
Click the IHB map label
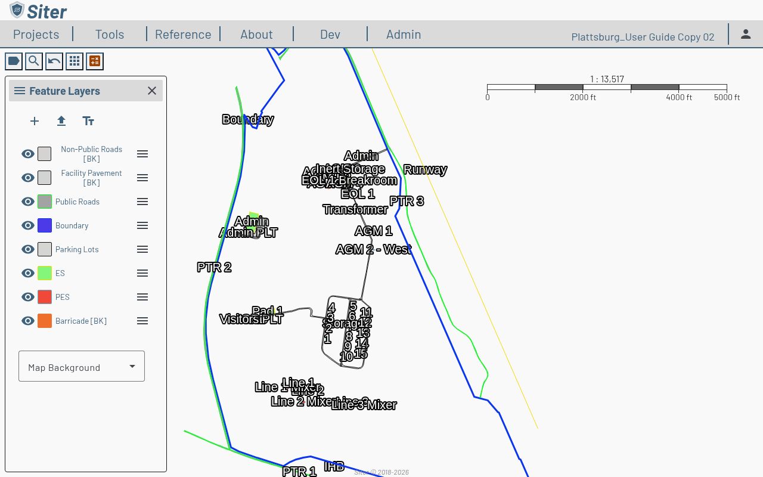(x=334, y=466)
